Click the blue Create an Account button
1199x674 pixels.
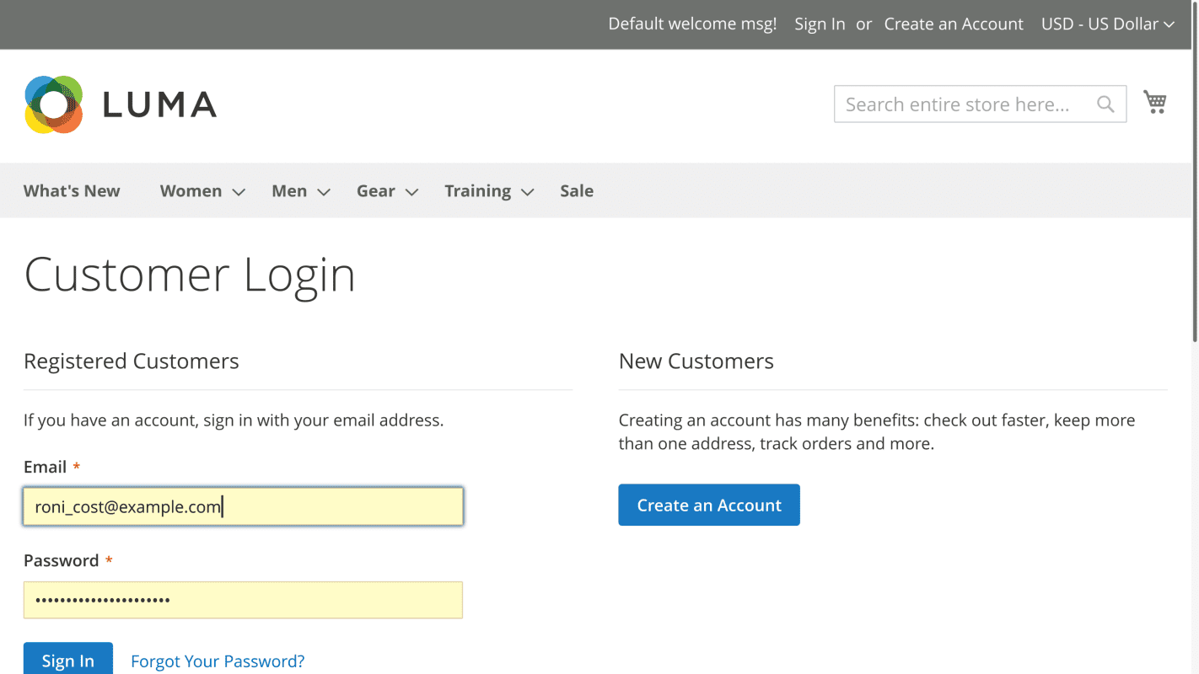pyautogui.click(x=709, y=505)
